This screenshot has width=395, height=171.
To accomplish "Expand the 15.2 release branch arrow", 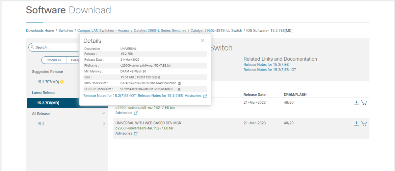I will (104, 124).
